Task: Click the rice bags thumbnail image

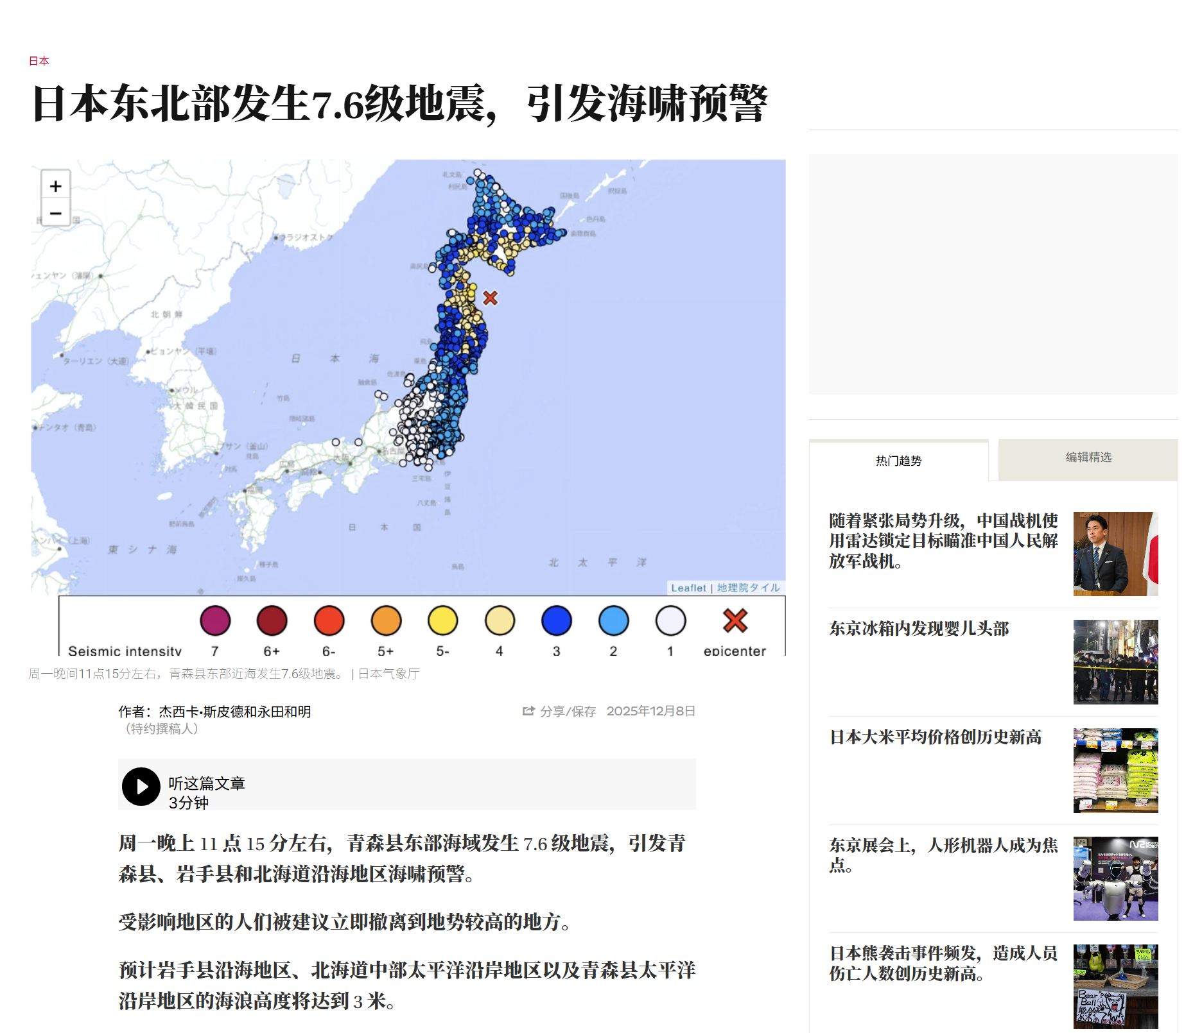Action: (1115, 770)
